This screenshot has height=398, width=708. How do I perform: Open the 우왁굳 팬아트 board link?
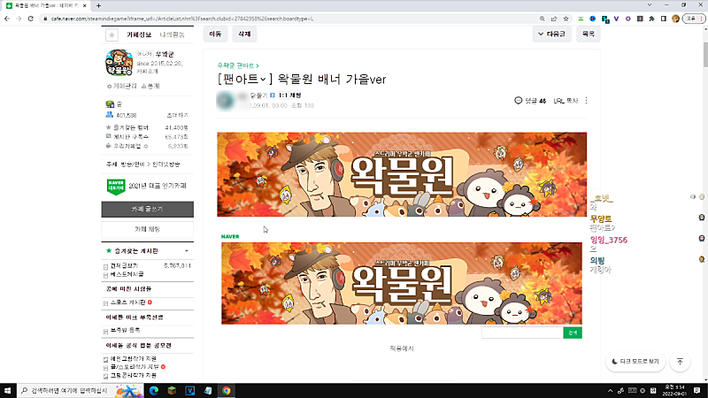tap(238, 65)
